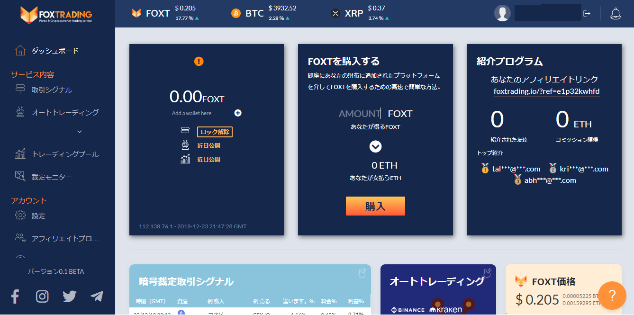Click the down arrow circle under AMOUNT
Screen dimensions: 634x315
tap(375, 146)
